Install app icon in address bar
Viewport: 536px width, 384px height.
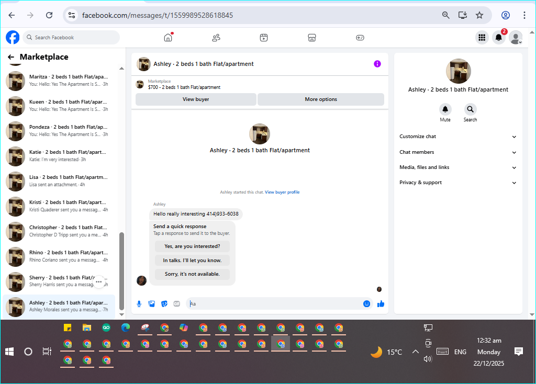click(x=463, y=15)
